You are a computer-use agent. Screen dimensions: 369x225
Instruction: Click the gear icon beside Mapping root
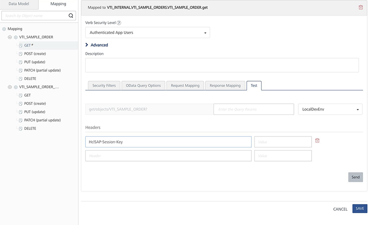[x=4, y=29]
